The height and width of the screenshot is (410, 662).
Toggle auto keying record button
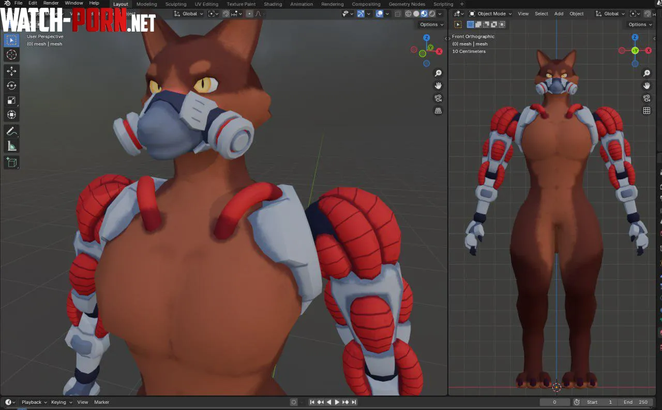[294, 402]
